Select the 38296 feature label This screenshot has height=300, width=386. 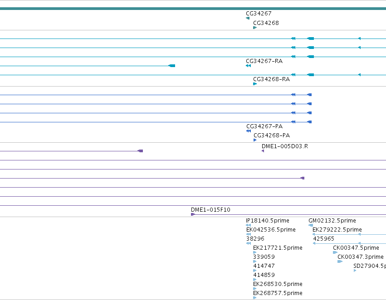(x=255, y=239)
